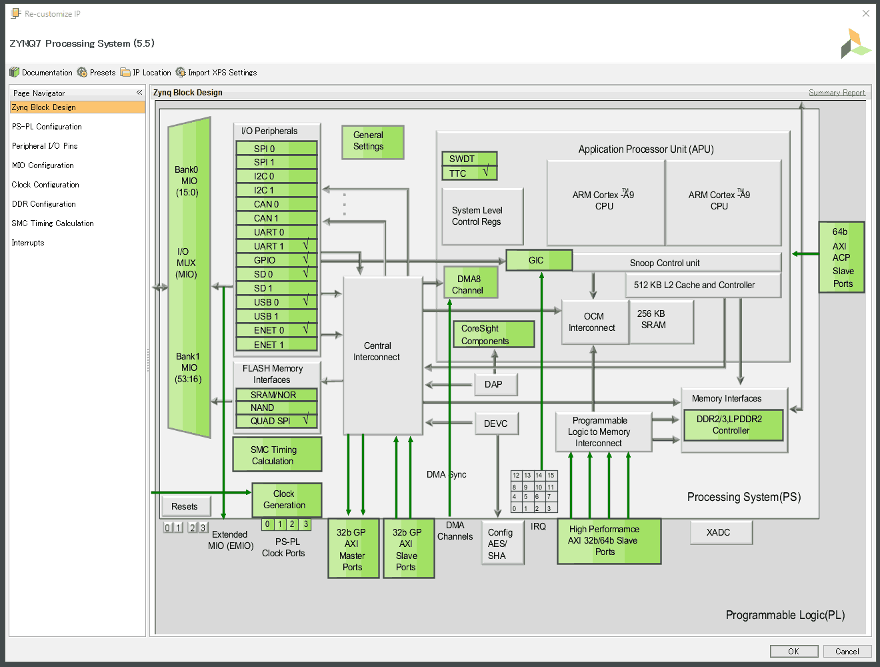
Task: Open the Summary Report link
Action: [x=837, y=93]
